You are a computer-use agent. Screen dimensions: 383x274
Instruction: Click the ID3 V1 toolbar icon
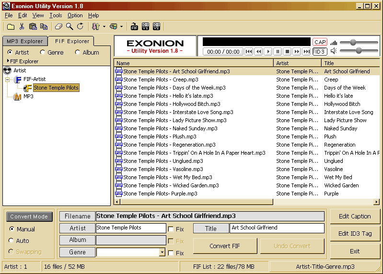point(145,26)
